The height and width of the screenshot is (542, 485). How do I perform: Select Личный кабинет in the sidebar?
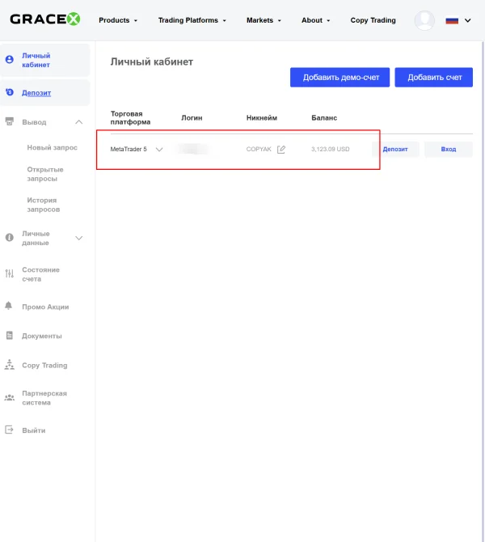pos(45,60)
